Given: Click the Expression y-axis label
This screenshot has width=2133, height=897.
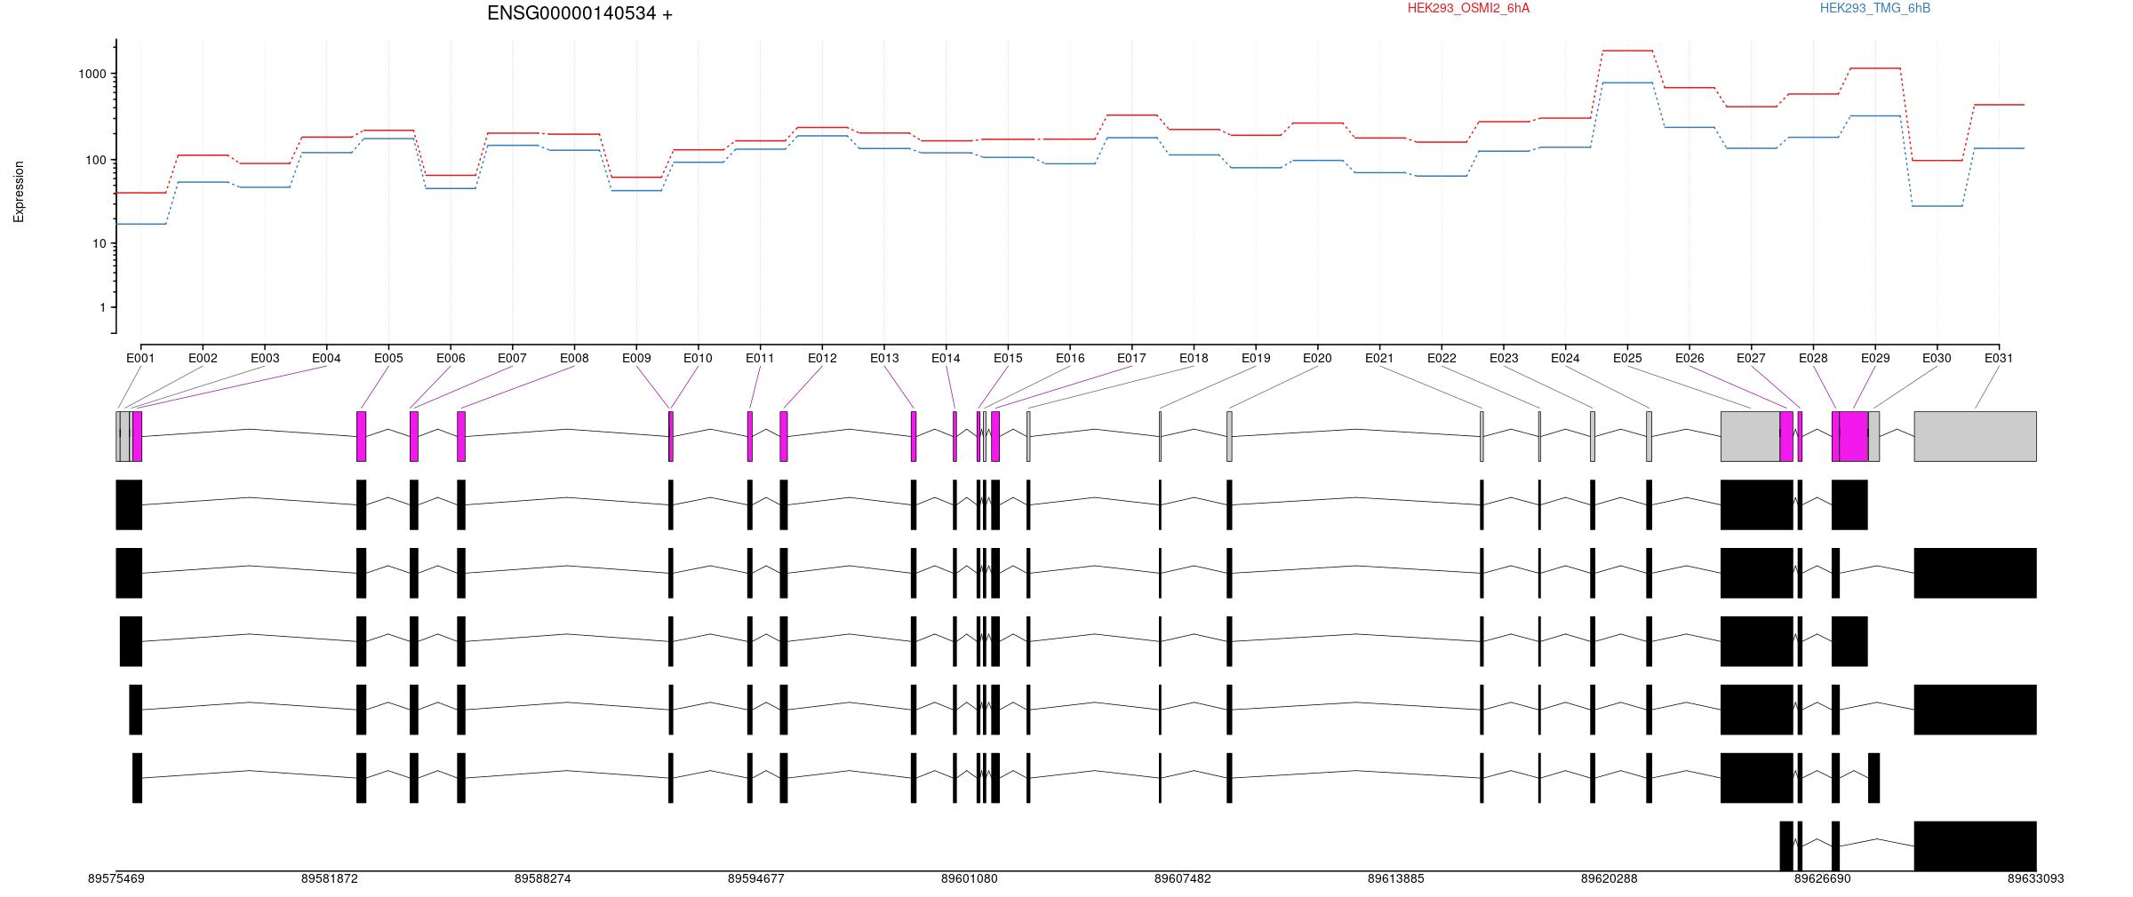Looking at the screenshot, I should pyautogui.click(x=19, y=191).
